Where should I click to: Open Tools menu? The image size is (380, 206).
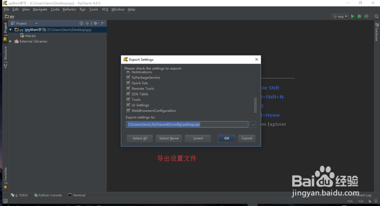93,9
